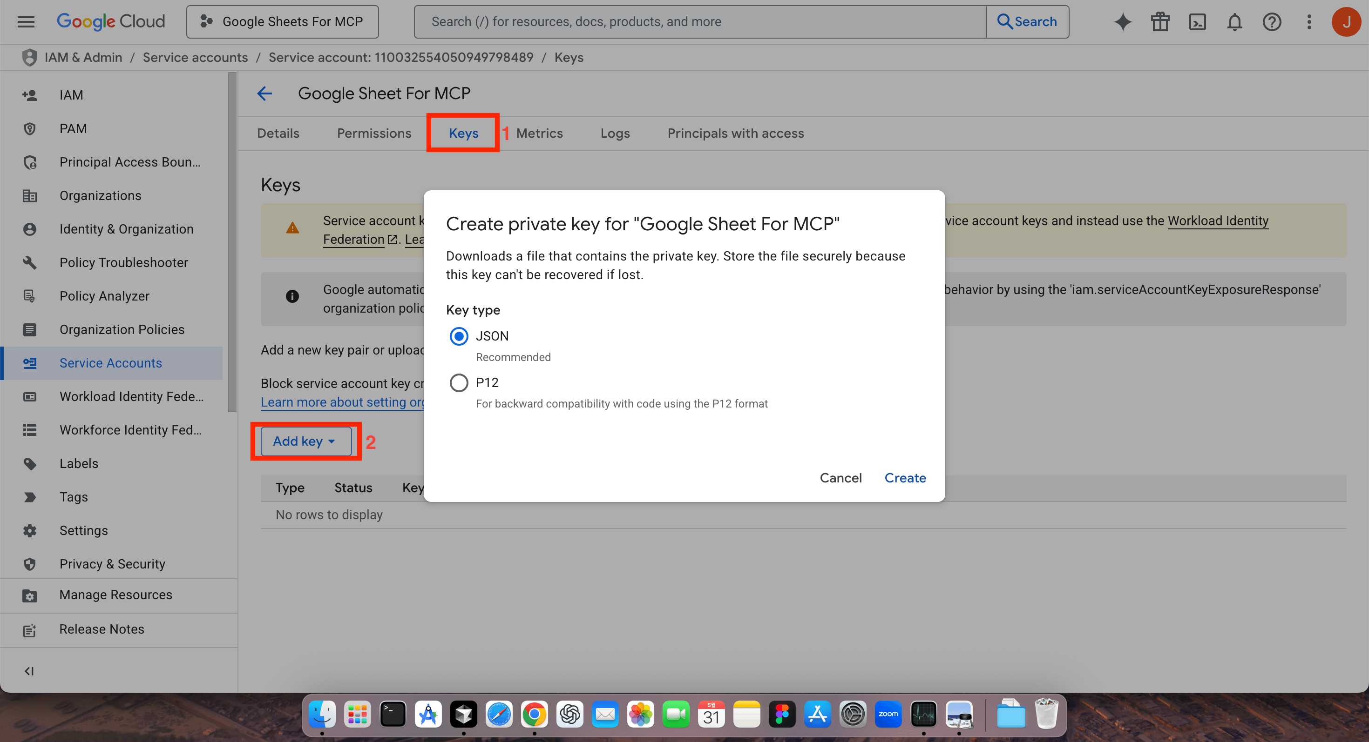Screen dimensions: 1369x742
Task: Open Tags in the sidebar
Action: click(112, 497)
